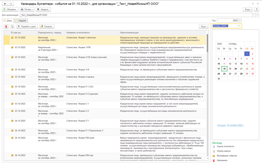Click the Периодичность, период column header
This screenshot has width=262, height=163.
point(51,33)
